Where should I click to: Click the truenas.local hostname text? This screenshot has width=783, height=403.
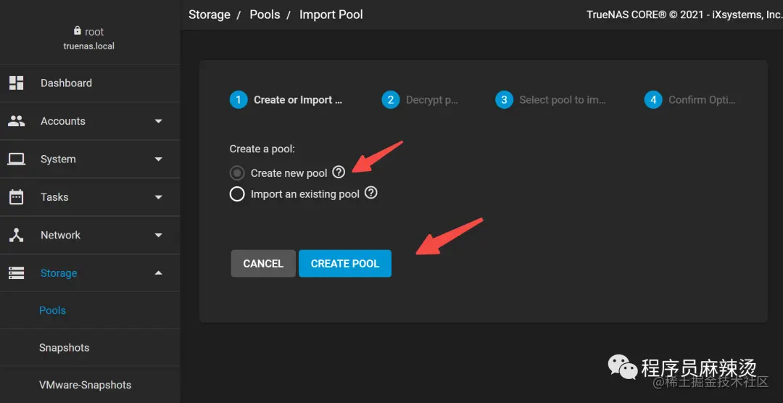(x=89, y=46)
